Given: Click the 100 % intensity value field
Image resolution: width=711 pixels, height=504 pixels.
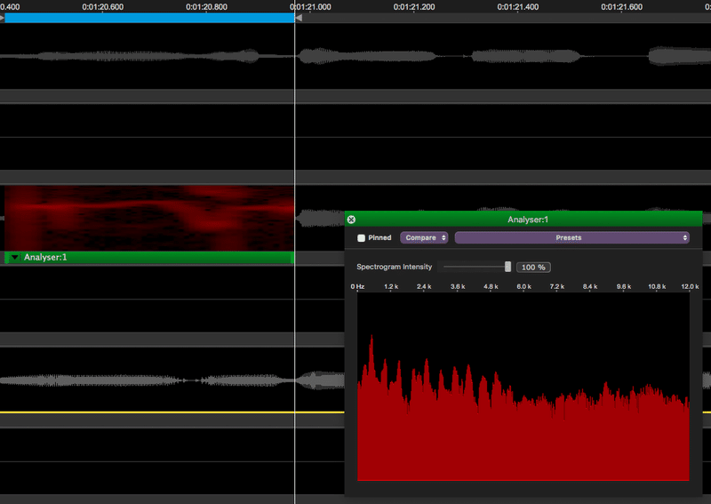Looking at the screenshot, I should tap(533, 268).
